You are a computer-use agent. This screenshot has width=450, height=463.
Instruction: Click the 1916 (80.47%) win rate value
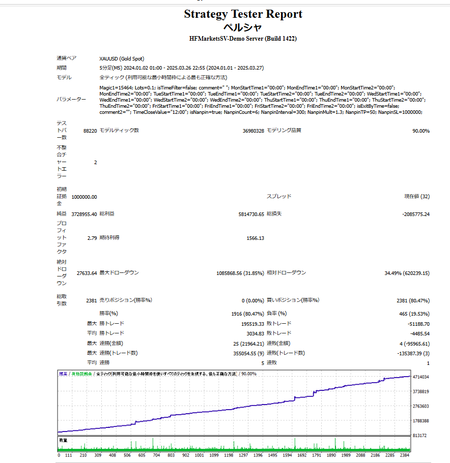(247, 314)
